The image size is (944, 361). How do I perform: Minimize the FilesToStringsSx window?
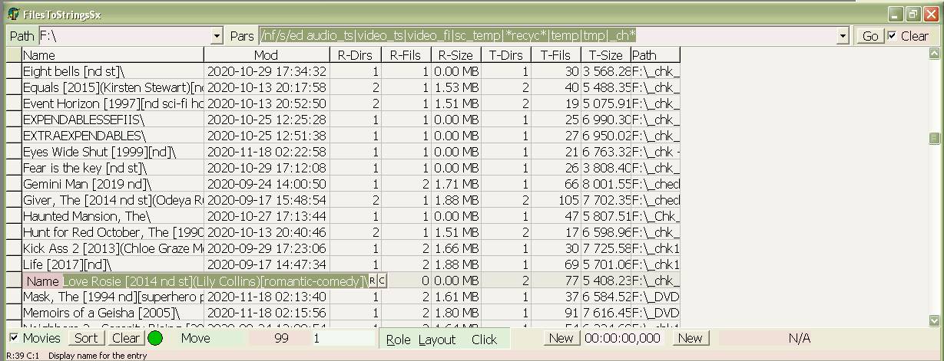tap(896, 15)
